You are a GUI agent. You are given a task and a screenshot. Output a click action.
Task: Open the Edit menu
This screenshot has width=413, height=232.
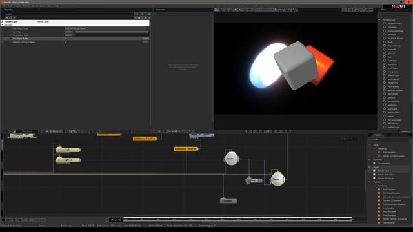[x=10, y=6]
